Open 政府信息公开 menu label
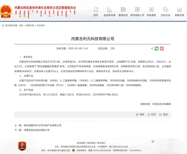Screen dimensions: 187x154 137,15
